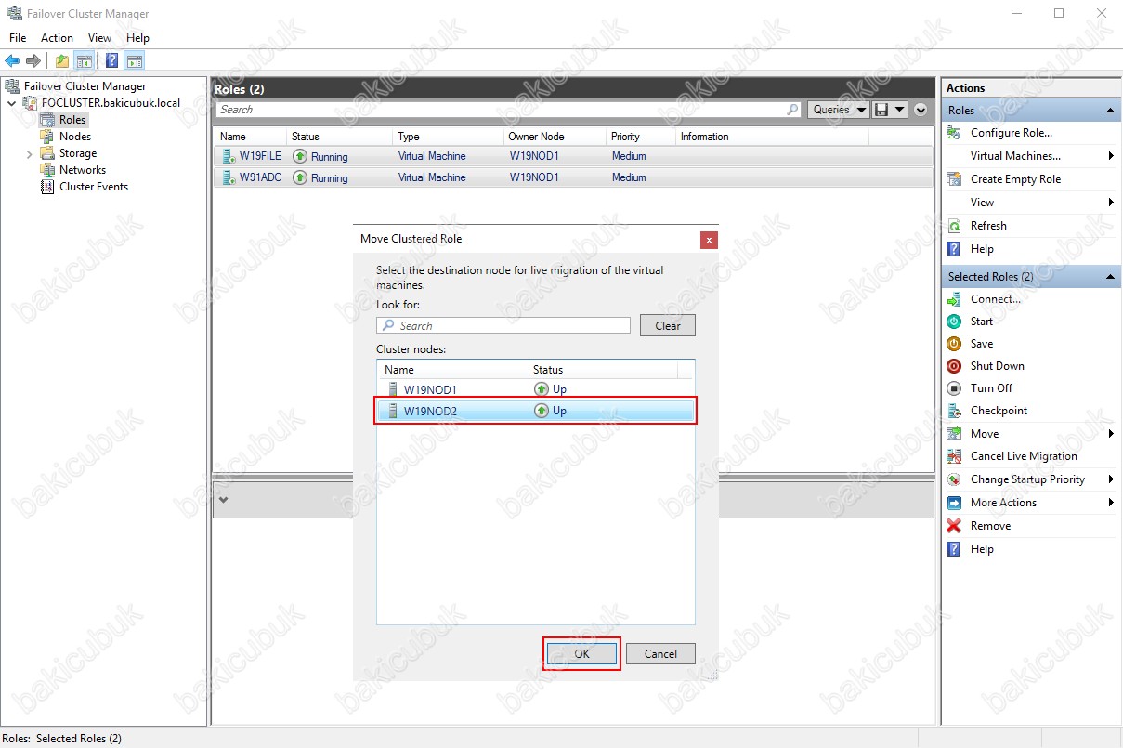
Task: Click the Forward arrow toolbar icon
Action: [33, 61]
